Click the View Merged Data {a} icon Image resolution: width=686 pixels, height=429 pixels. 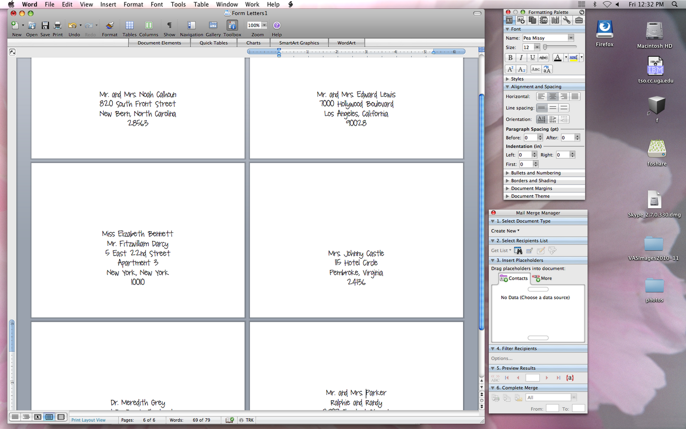(569, 378)
